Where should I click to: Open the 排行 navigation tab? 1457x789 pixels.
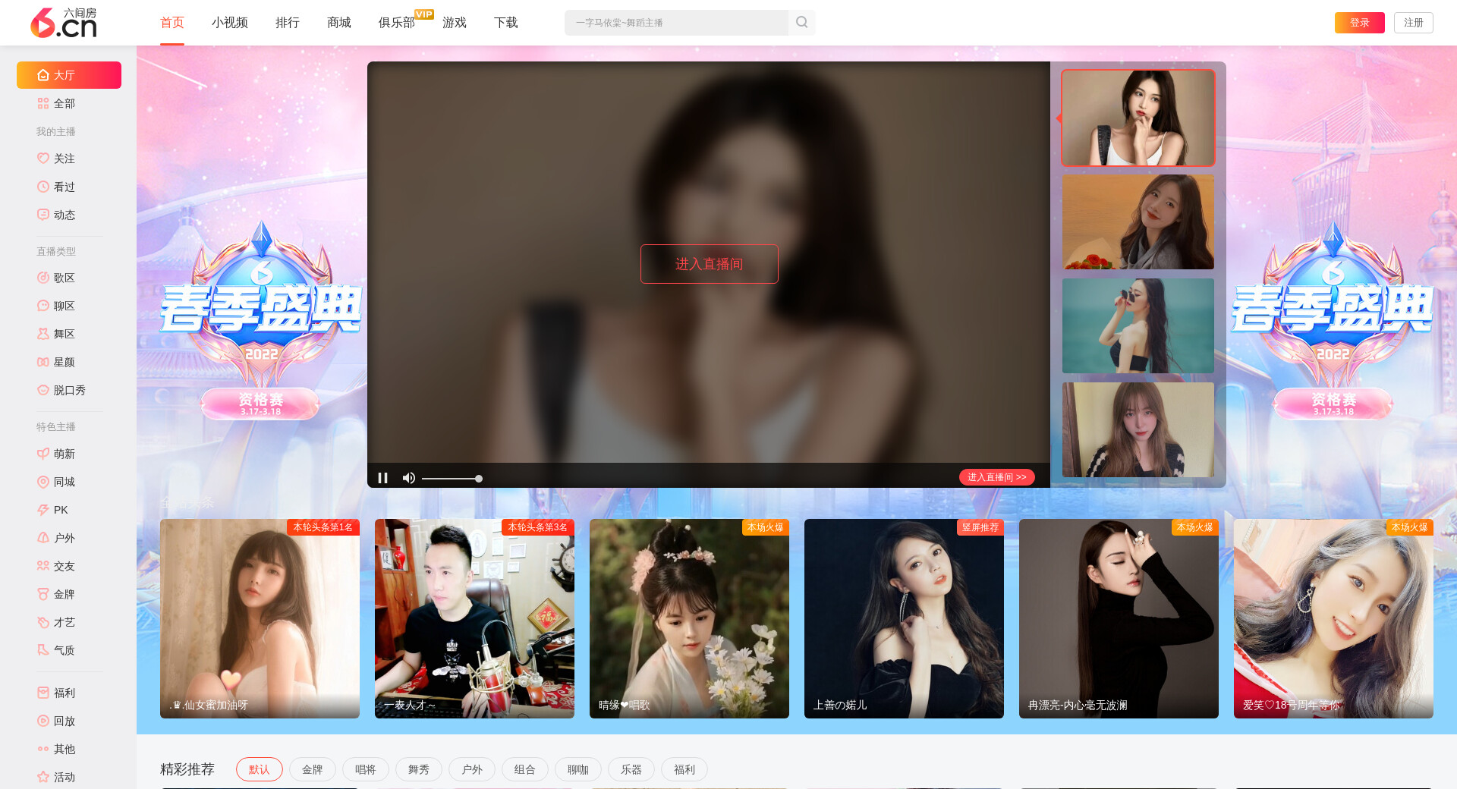pos(288,23)
